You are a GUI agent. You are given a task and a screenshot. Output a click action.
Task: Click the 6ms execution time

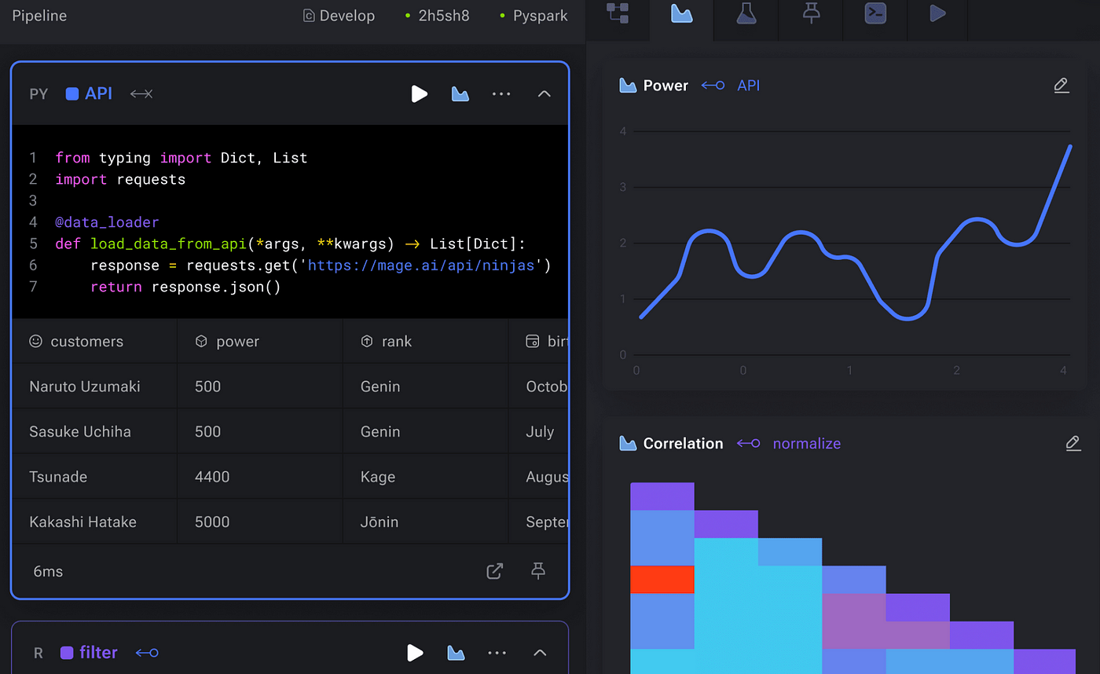48,571
